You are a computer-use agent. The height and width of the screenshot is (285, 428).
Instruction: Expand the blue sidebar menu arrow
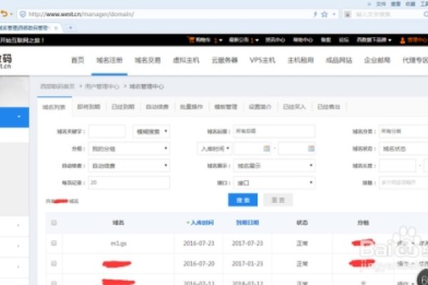coord(19,117)
